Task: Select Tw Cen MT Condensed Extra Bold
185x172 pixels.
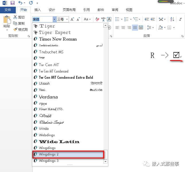Action: pos(68,77)
